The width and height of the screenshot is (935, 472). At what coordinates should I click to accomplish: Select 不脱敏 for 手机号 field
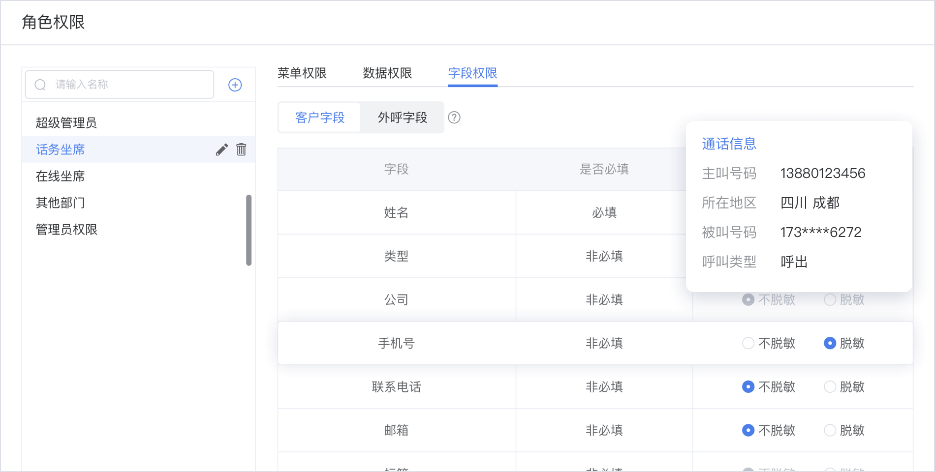[748, 343]
